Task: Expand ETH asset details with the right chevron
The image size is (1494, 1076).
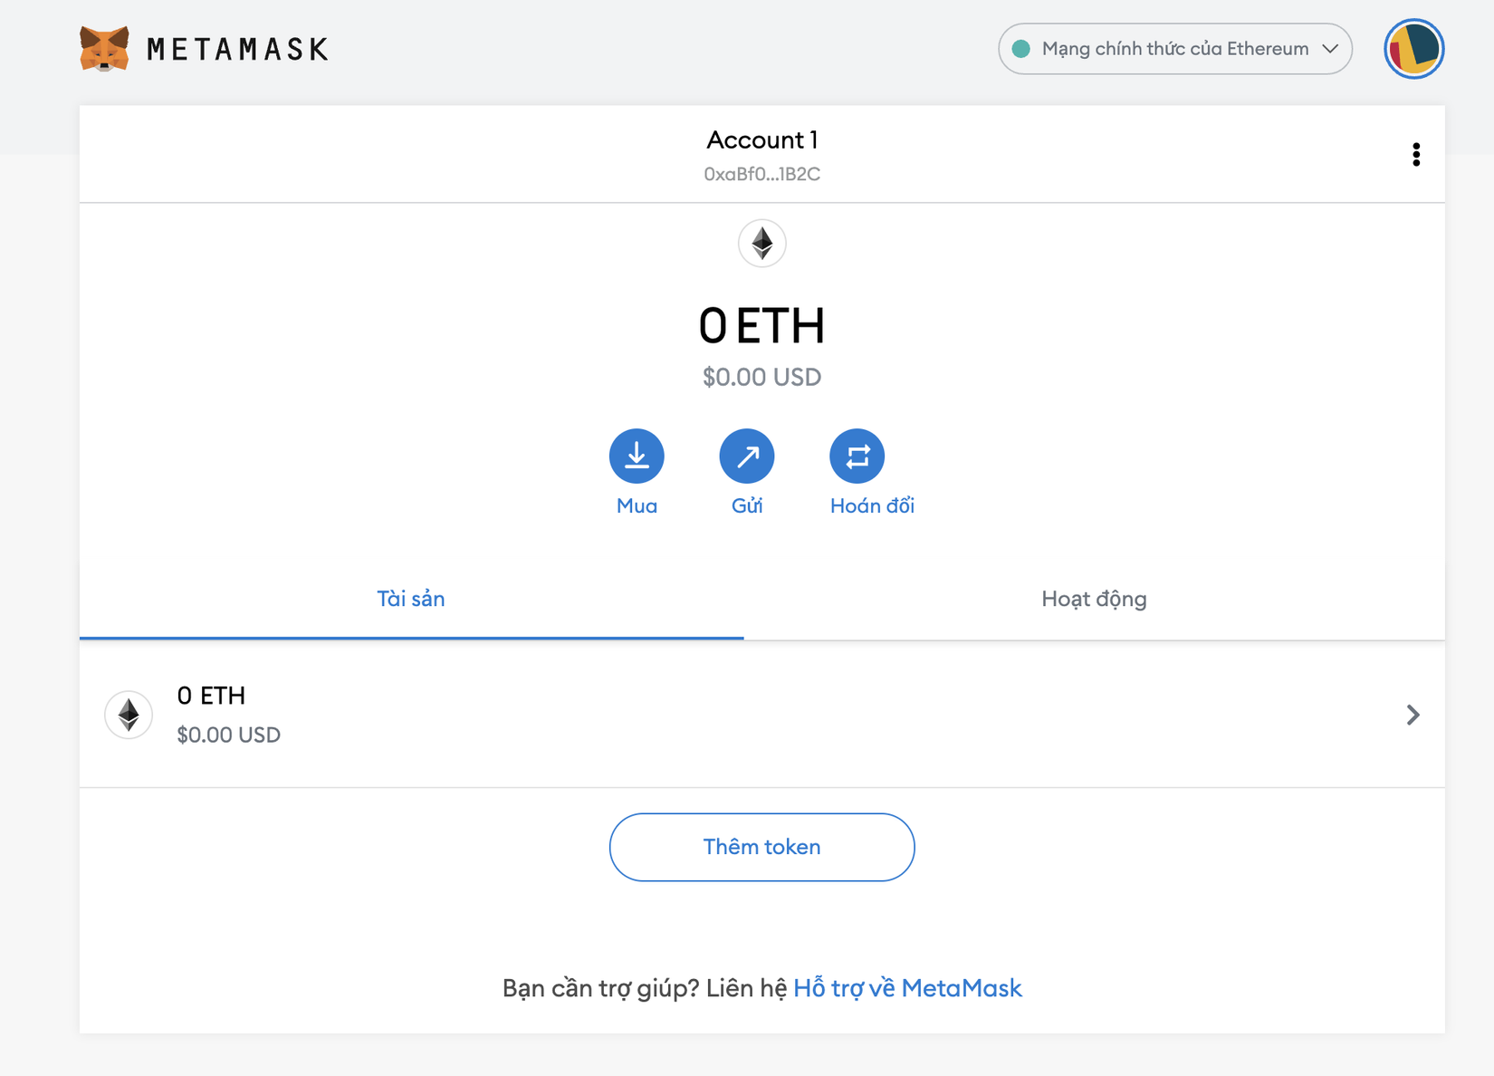Action: (x=1413, y=715)
